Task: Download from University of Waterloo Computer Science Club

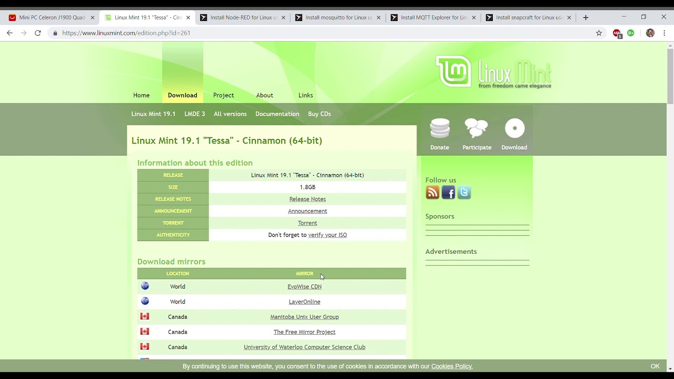Action: point(304,347)
